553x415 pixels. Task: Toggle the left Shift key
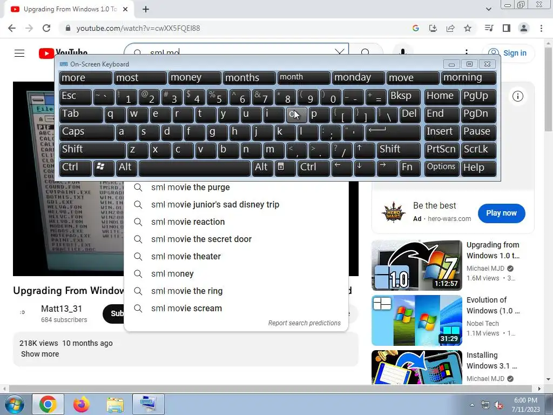pyautogui.click(x=92, y=150)
